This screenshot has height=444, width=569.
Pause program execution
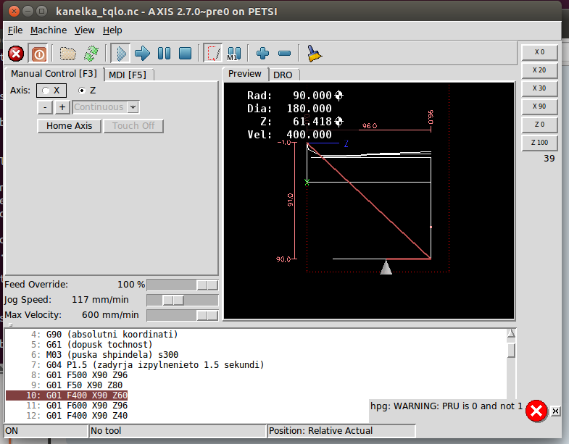tap(164, 53)
